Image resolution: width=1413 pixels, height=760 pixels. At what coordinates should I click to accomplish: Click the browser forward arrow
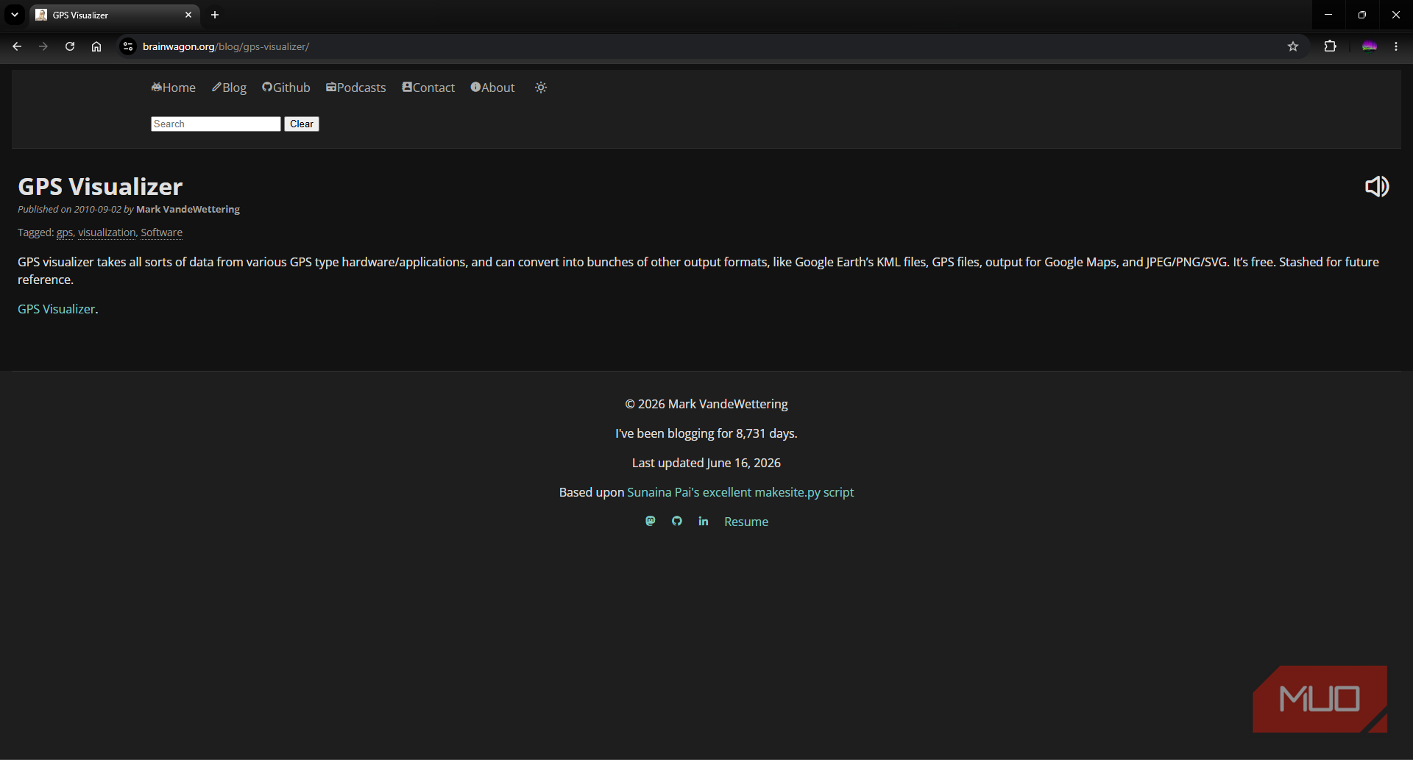(43, 46)
